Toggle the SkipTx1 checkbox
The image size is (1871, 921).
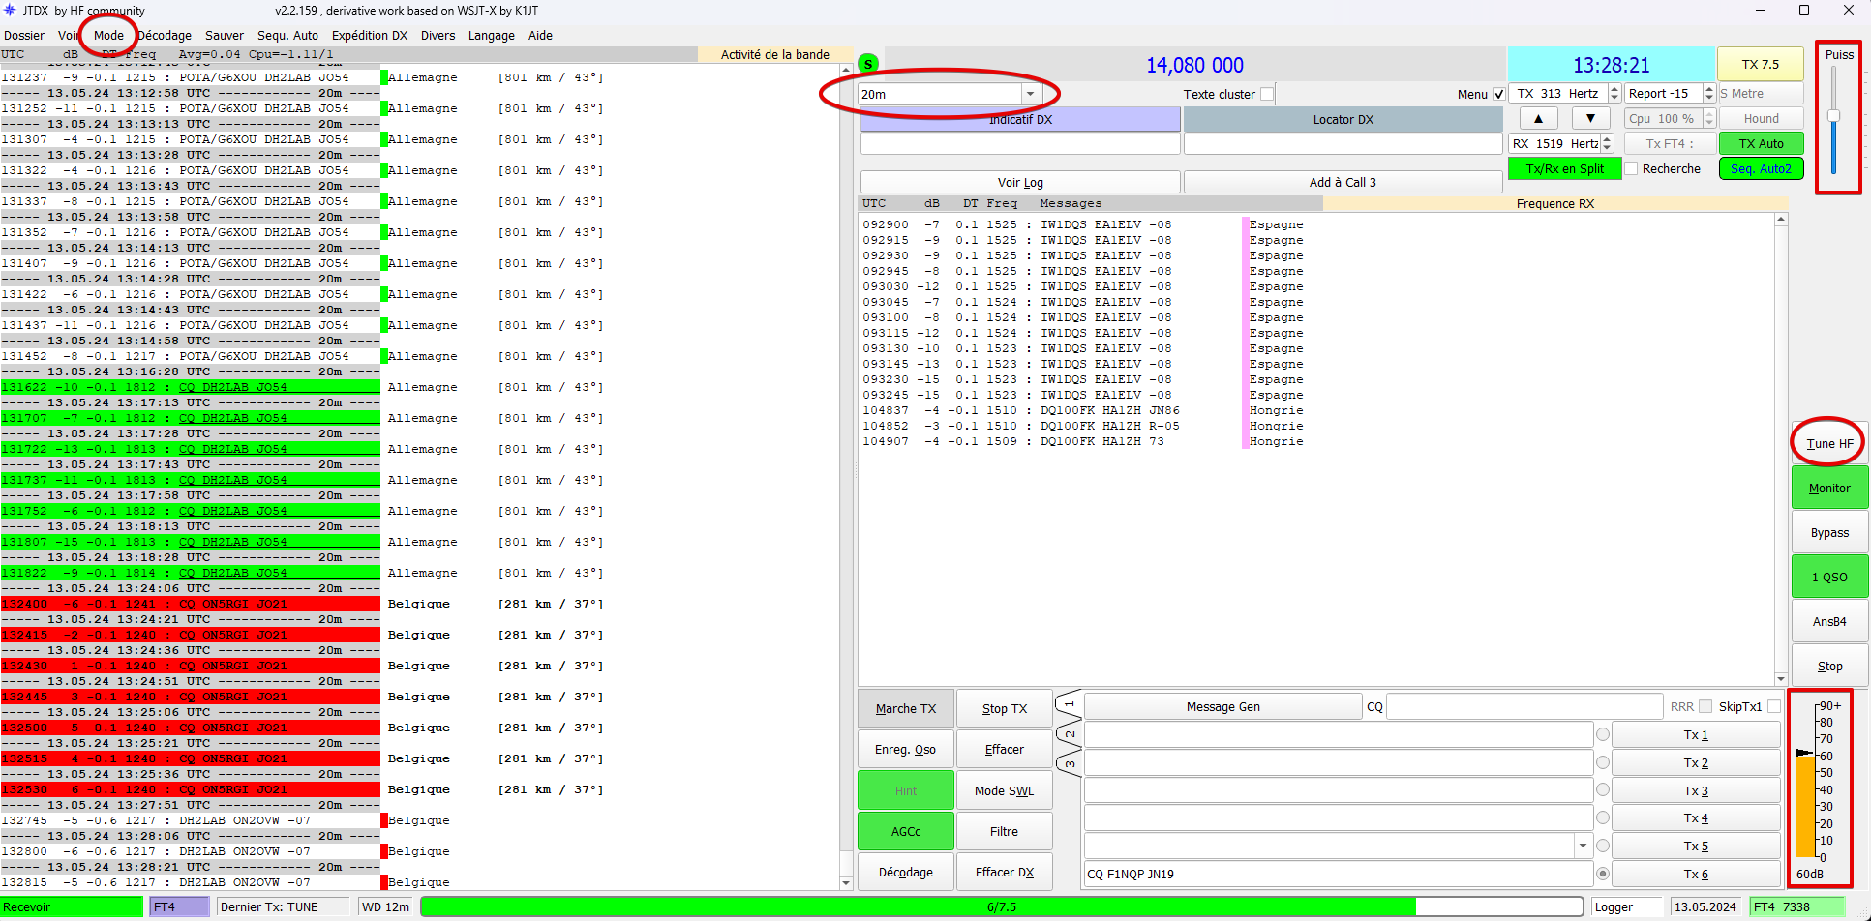click(1774, 706)
